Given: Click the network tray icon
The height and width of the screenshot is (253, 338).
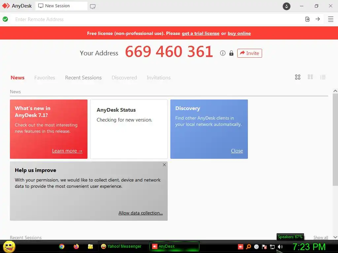Looking at the screenshot, I should coord(272,247).
